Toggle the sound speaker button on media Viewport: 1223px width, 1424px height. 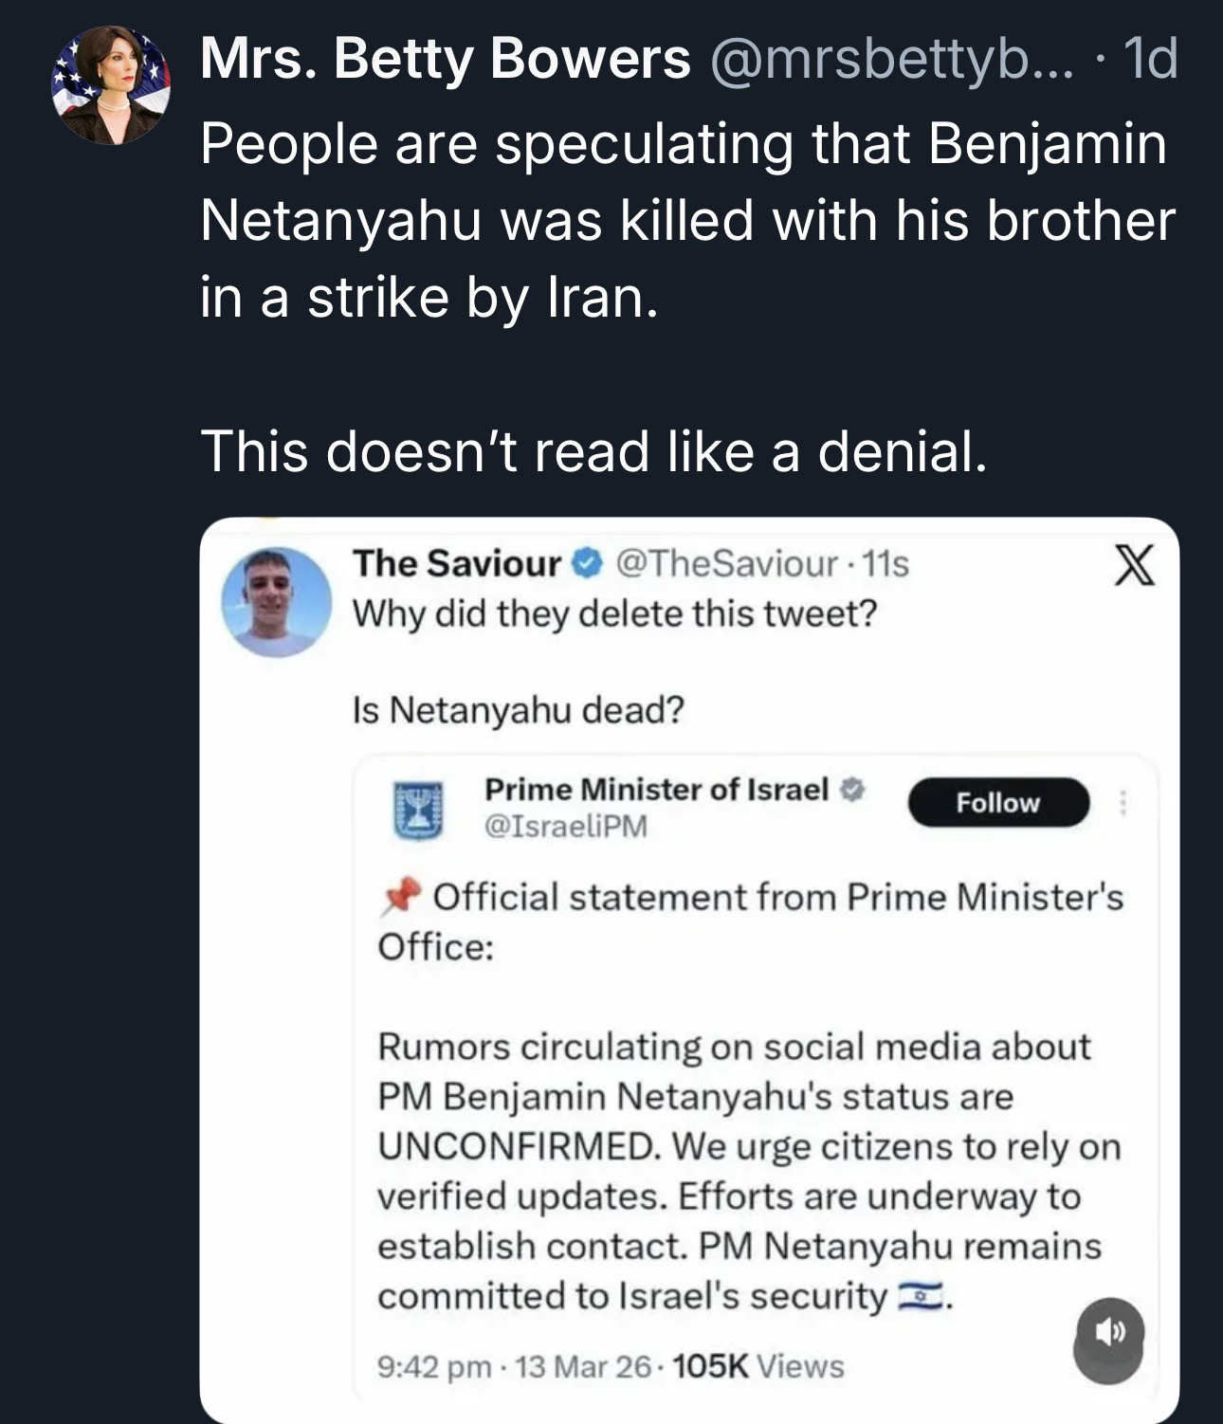point(1108,1334)
